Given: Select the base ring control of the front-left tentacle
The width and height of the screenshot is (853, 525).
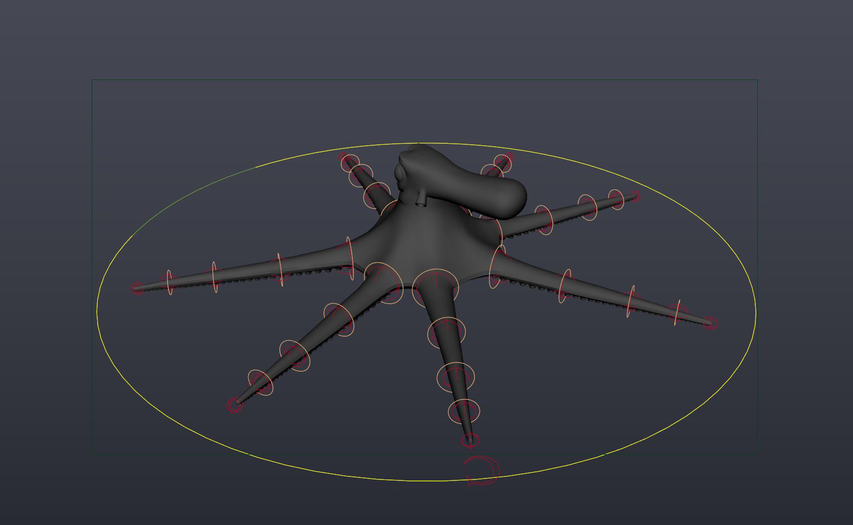Looking at the screenshot, I should [x=383, y=283].
